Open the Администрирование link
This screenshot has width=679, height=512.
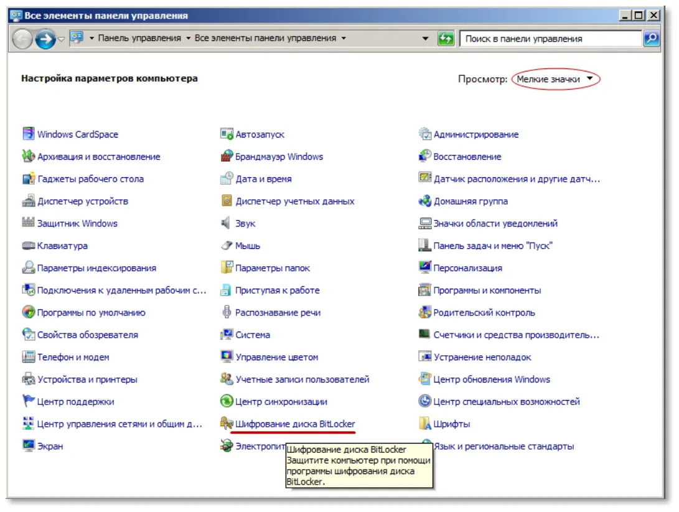[476, 134]
